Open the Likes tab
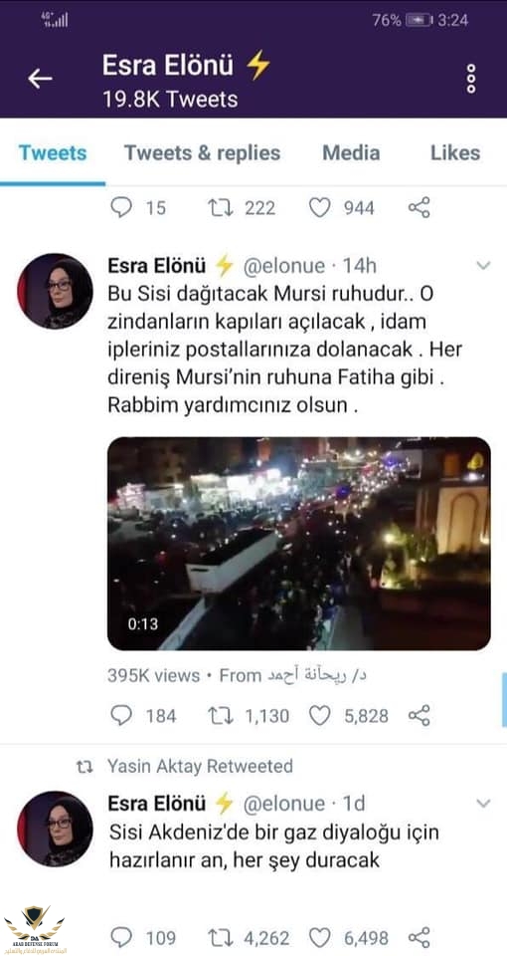 (x=455, y=153)
